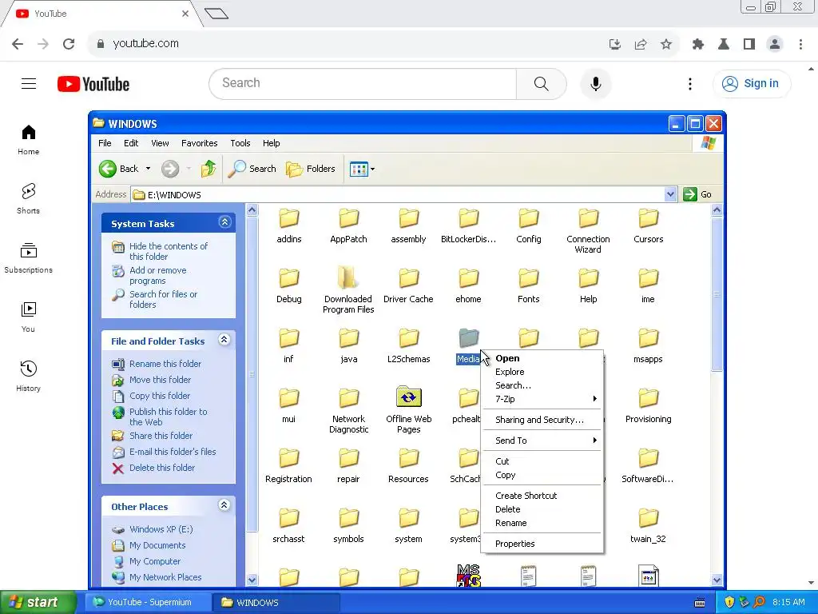This screenshot has height=614, width=818.
Task: Open the Favorites menu in Explorer
Action: pyautogui.click(x=199, y=143)
